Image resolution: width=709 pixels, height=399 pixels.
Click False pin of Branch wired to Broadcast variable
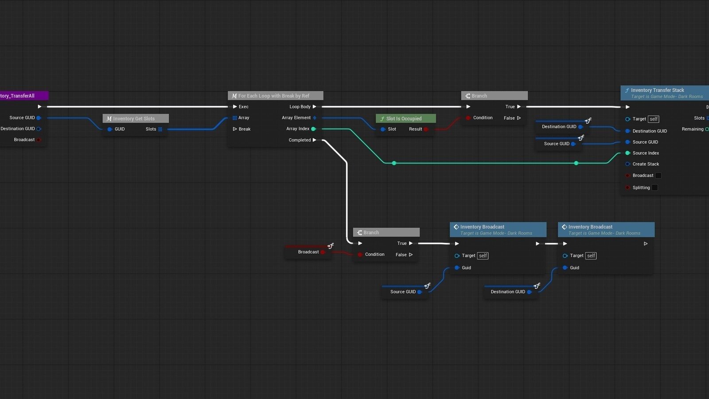(x=411, y=254)
